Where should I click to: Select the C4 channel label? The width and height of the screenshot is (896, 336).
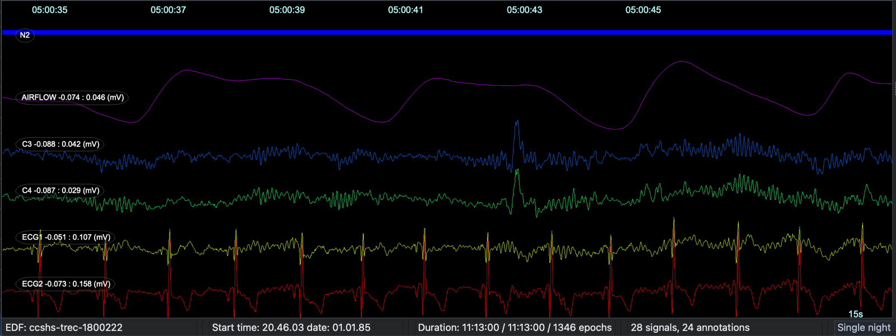60,190
